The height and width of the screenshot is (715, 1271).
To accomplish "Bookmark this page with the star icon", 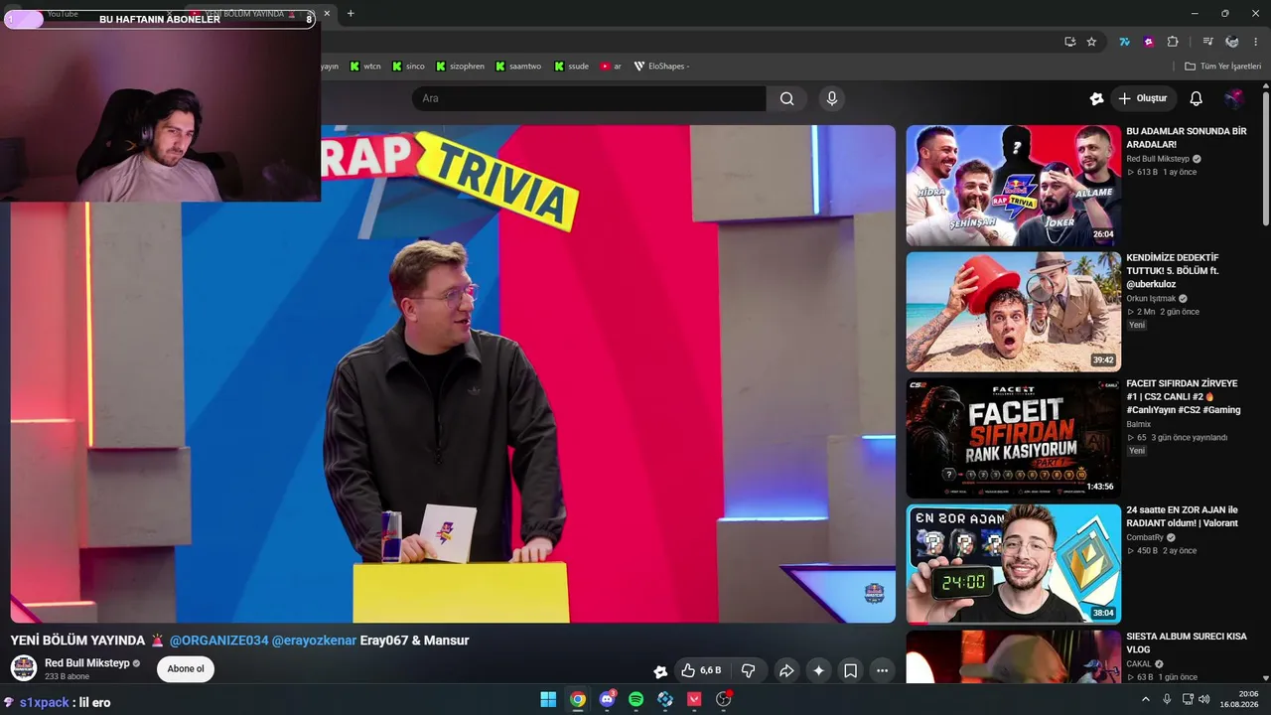I will pos(1091,42).
